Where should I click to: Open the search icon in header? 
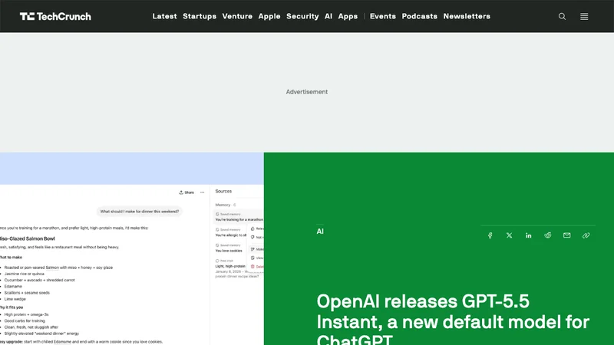point(562,16)
